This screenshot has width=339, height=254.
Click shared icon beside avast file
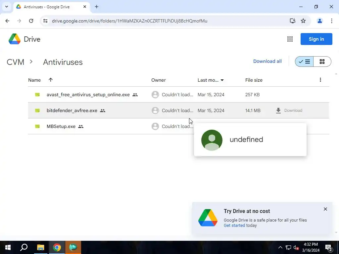(135, 95)
